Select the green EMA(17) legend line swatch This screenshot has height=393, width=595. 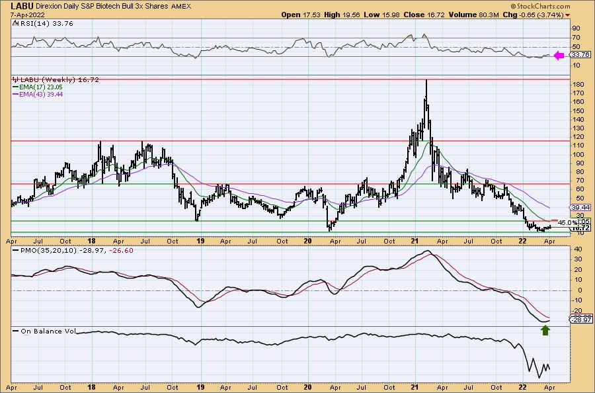[16, 87]
